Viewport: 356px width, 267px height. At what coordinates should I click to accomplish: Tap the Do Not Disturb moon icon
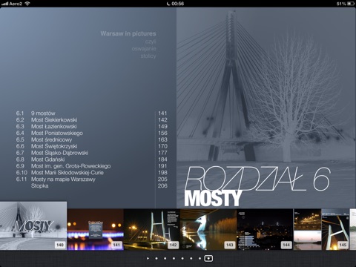(x=168, y=4)
